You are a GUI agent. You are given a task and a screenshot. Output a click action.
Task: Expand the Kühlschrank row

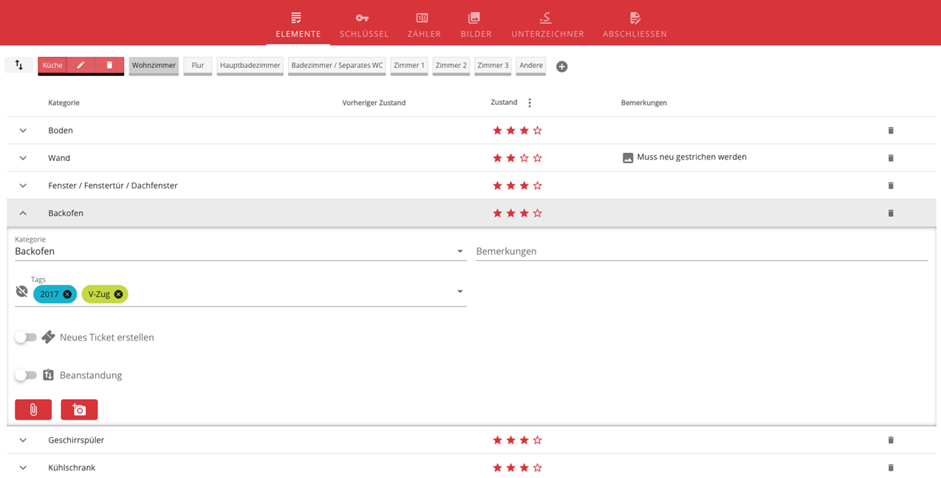(23, 468)
